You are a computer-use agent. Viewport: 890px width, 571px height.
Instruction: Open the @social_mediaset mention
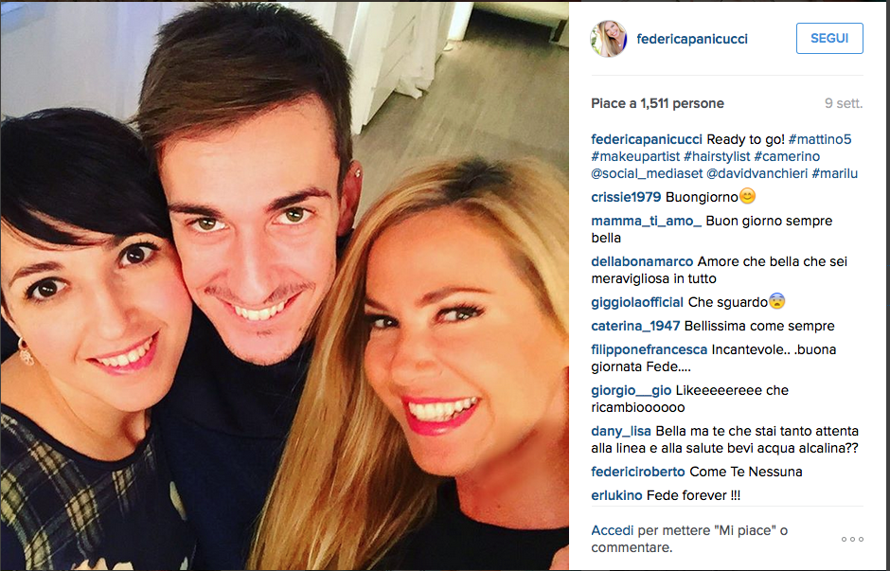tap(647, 173)
